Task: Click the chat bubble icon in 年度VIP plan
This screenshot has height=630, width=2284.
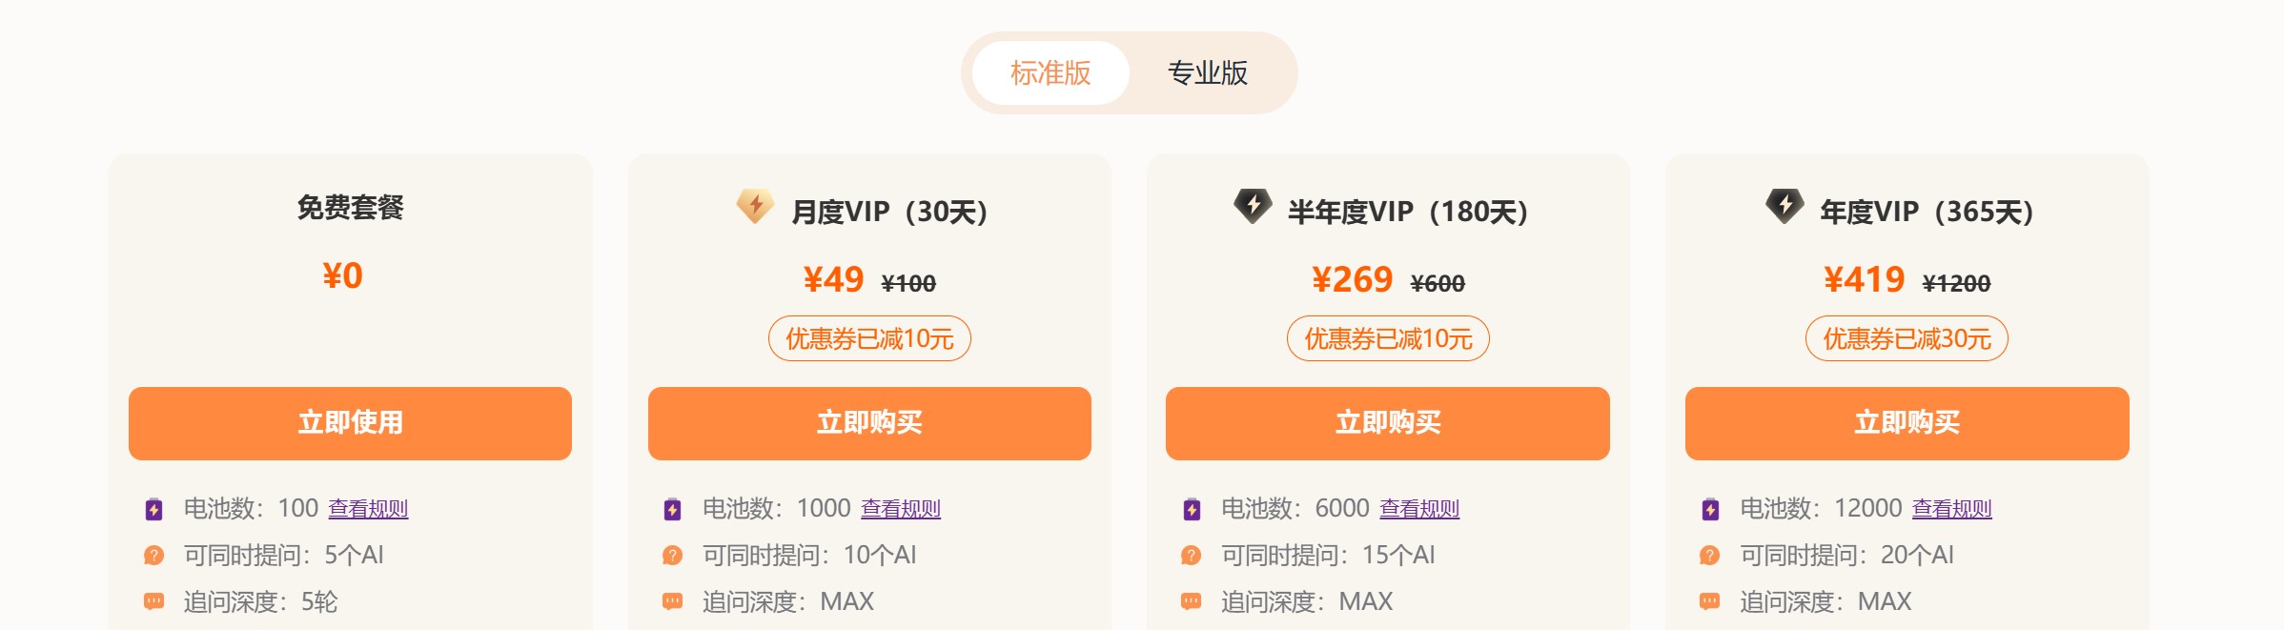Action: tap(1709, 601)
